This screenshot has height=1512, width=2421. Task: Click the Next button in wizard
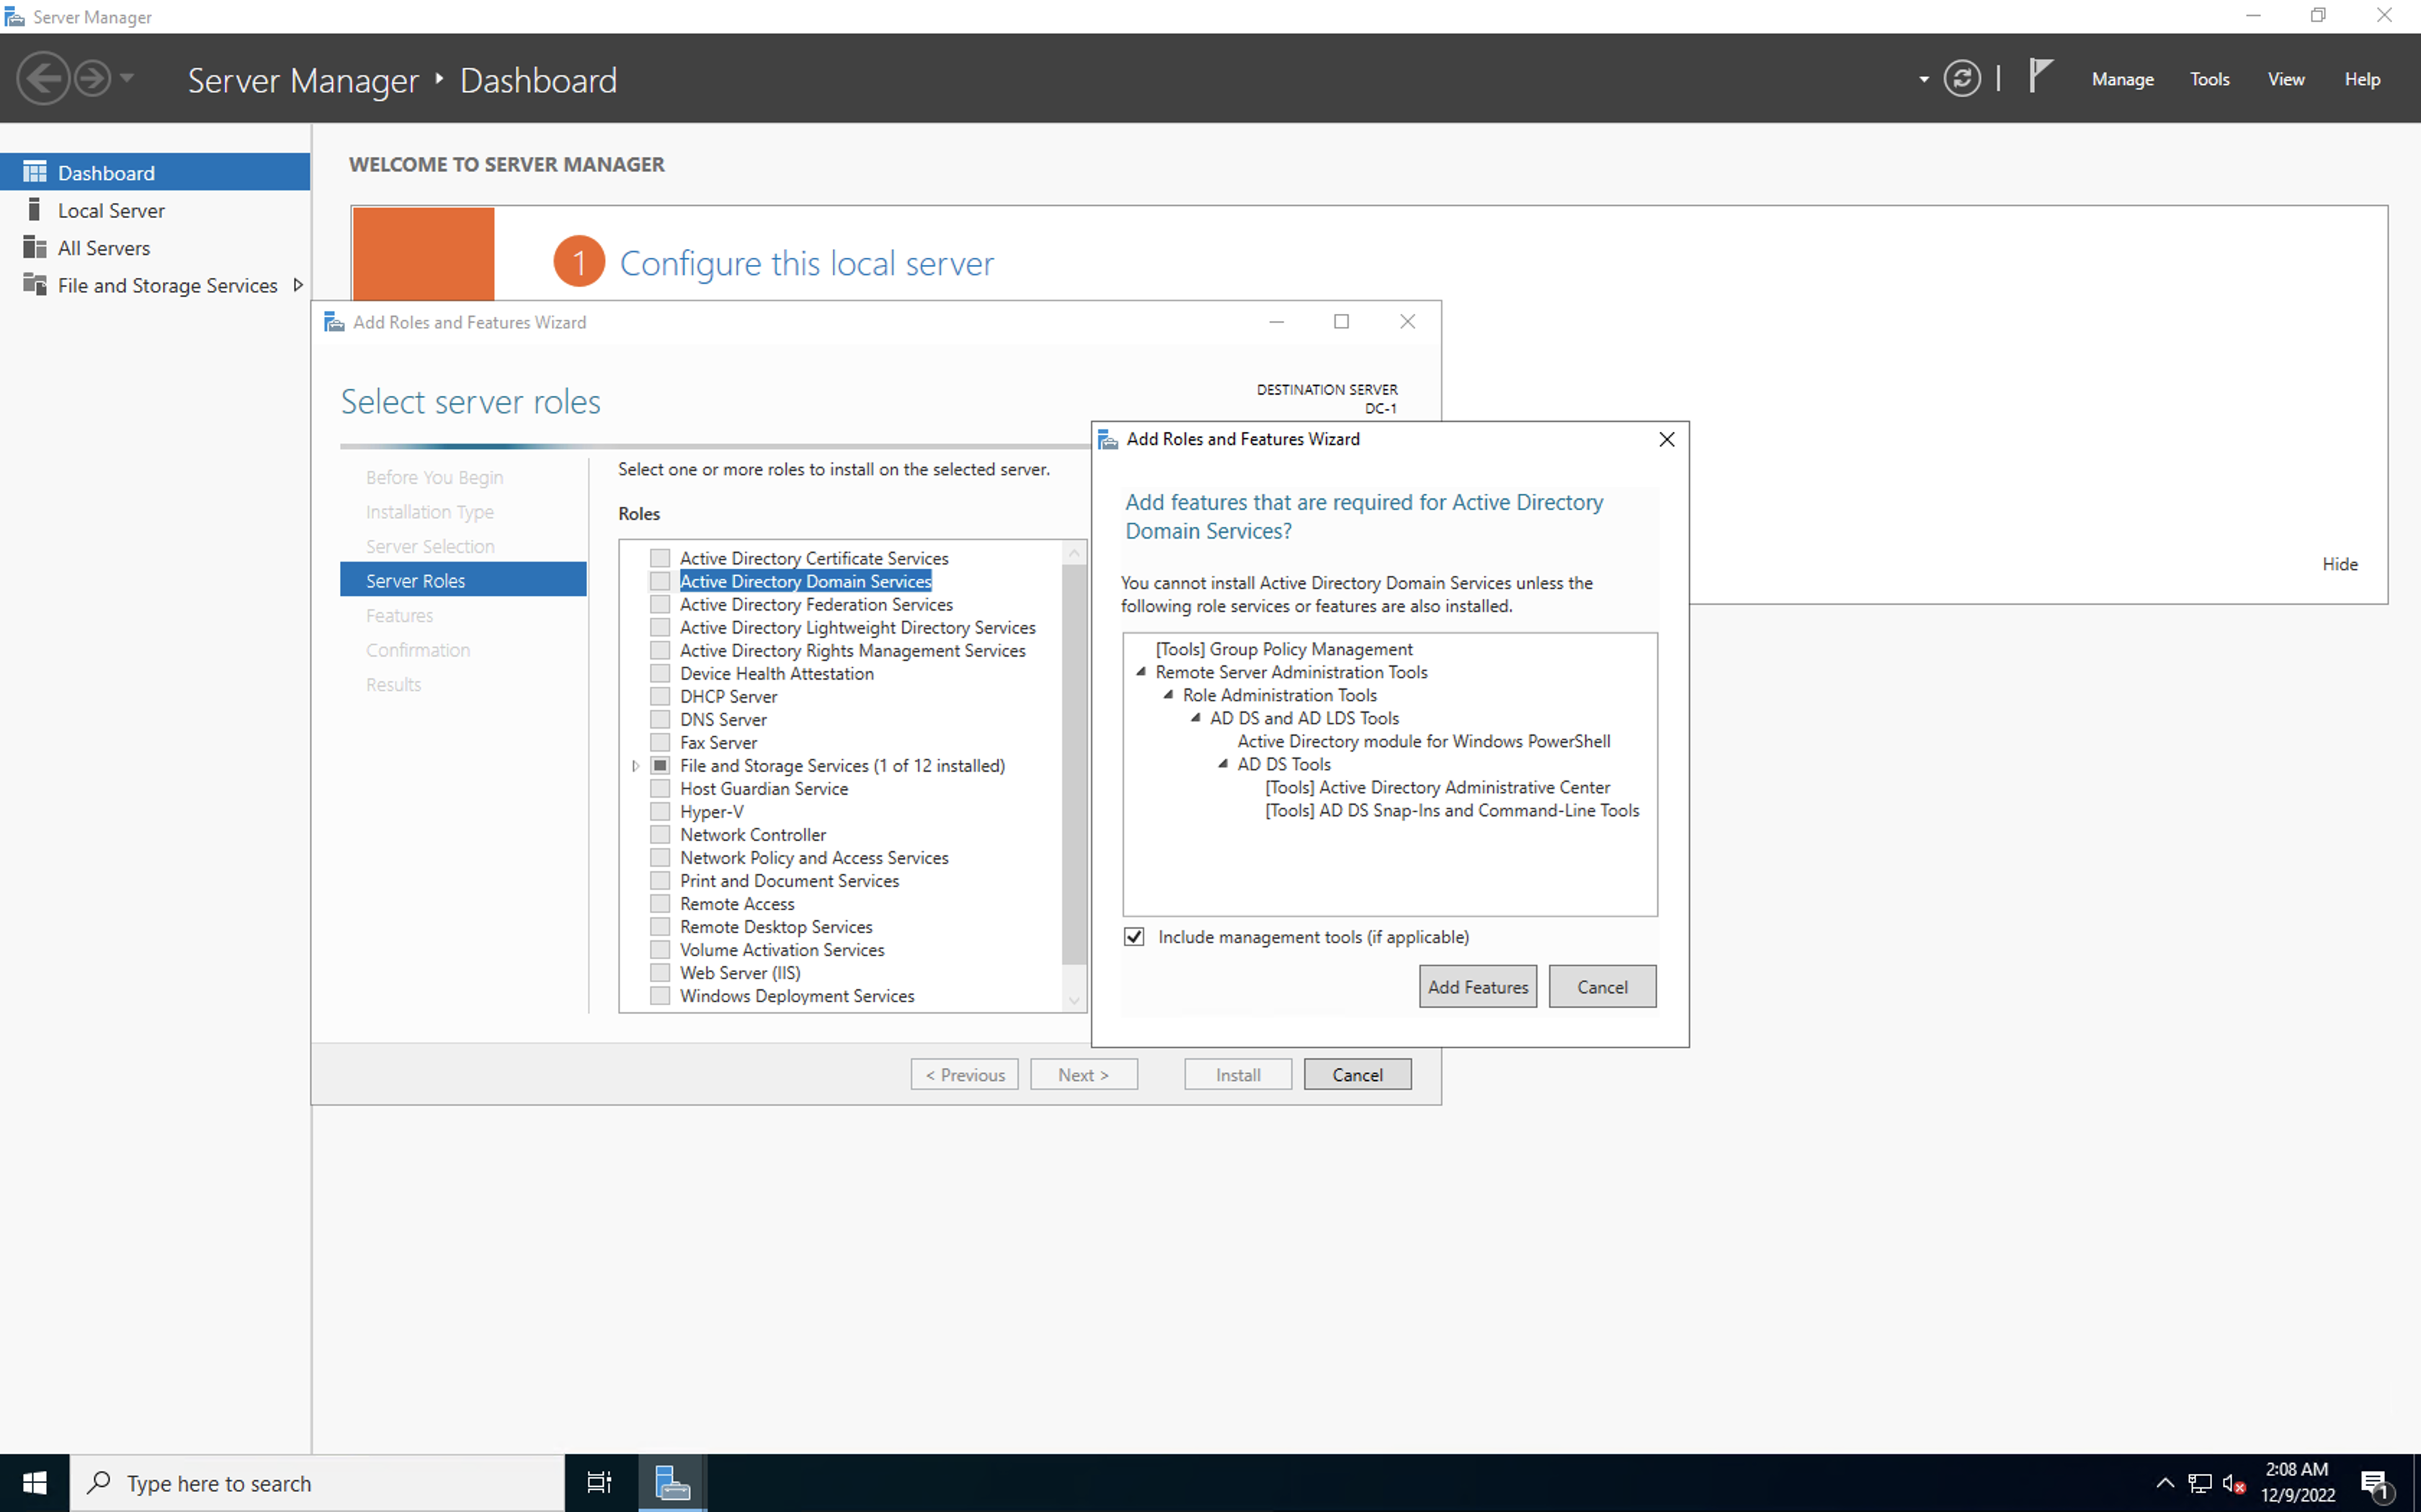(1084, 1075)
